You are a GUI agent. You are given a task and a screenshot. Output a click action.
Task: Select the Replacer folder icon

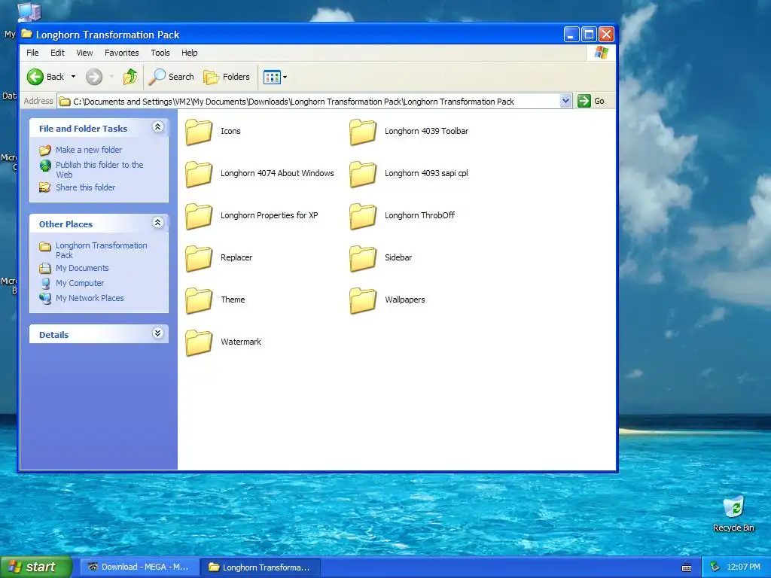(199, 259)
